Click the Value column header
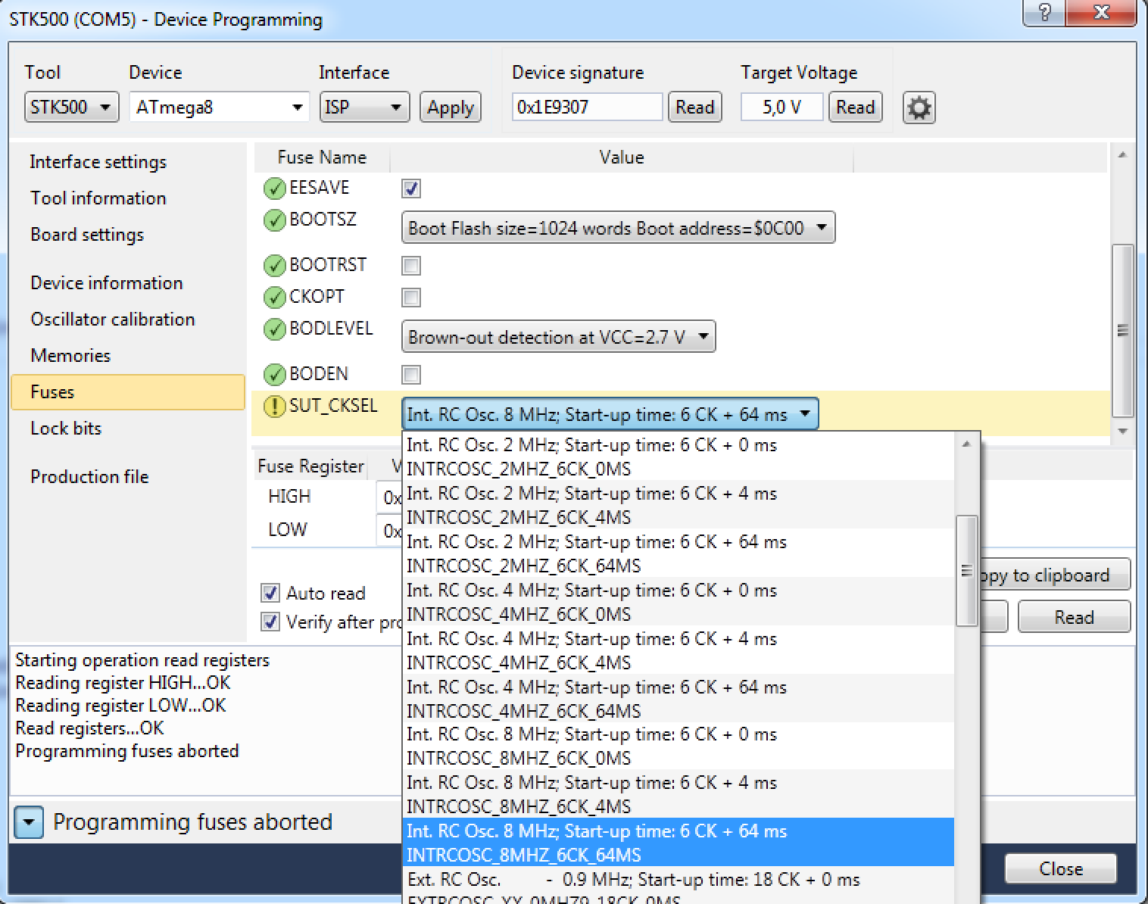 pos(622,157)
